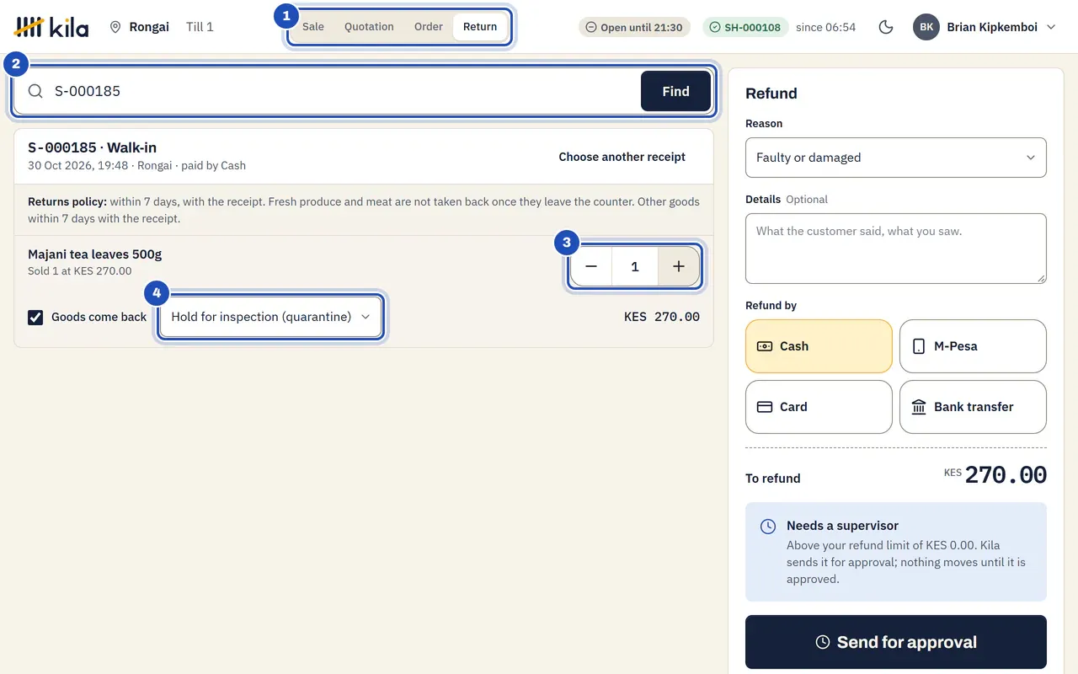The image size is (1078, 674).
Task: Click the Details text area
Action: tap(896, 249)
